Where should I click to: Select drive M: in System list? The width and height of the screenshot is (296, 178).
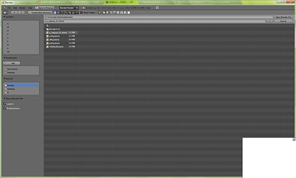pyautogui.click(x=21, y=52)
